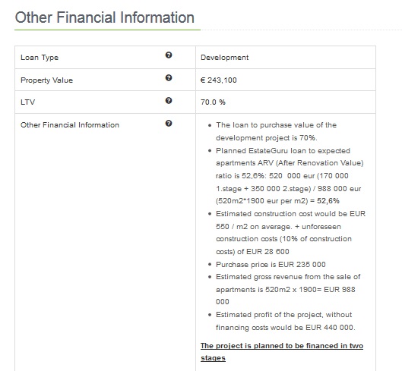The height and width of the screenshot is (371, 402).
Task: Click the Property Value label
Action: (46, 80)
